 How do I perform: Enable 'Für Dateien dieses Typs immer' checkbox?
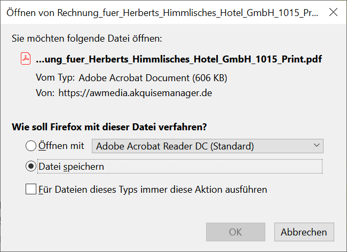pos(31,190)
